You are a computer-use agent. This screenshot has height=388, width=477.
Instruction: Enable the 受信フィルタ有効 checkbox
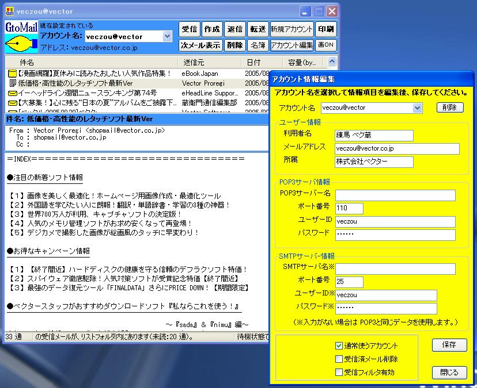point(339,372)
